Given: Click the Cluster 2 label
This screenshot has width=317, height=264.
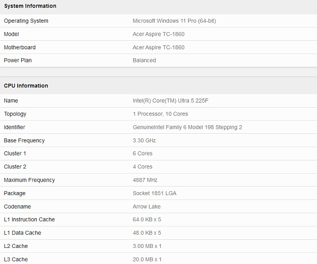Looking at the screenshot, I should (x=15, y=167).
